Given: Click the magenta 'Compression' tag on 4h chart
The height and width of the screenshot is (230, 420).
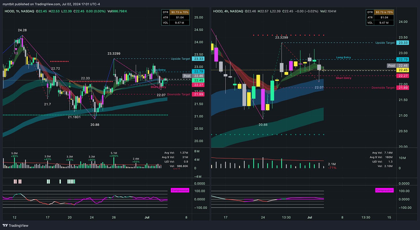Looking at the screenshot, I should 385,190.
